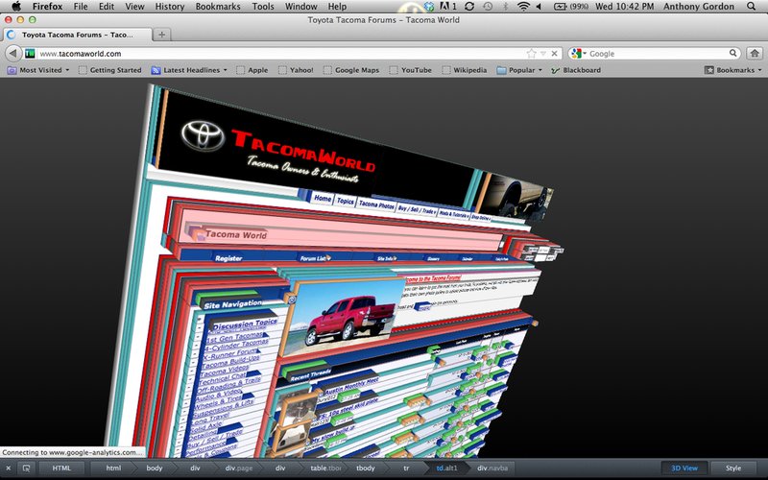Click the sync arrows menu bar icon
This screenshot has width=768, height=480.
click(x=469, y=7)
